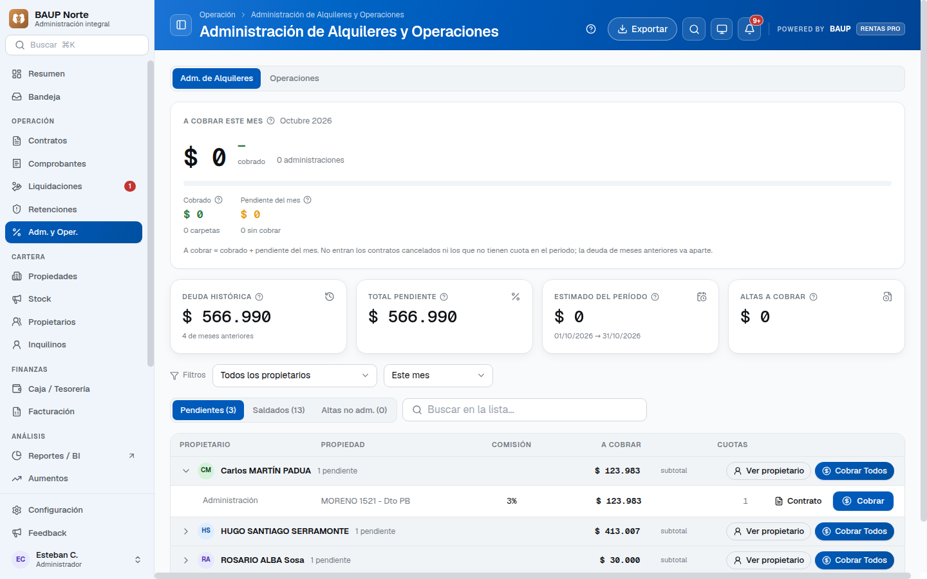This screenshot has height=579, width=927.
Task: Click the external link arrow on Reportes / BI
Action: click(132, 456)
